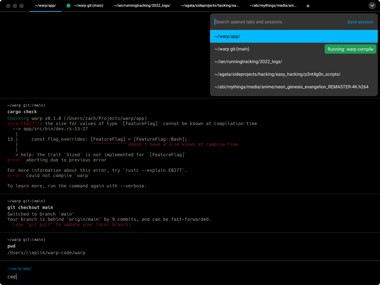Select the truncated ~/agata/sideprojects/hacking tab in the tab bar
The image size is (380, 285).
[x=210, y=6]
